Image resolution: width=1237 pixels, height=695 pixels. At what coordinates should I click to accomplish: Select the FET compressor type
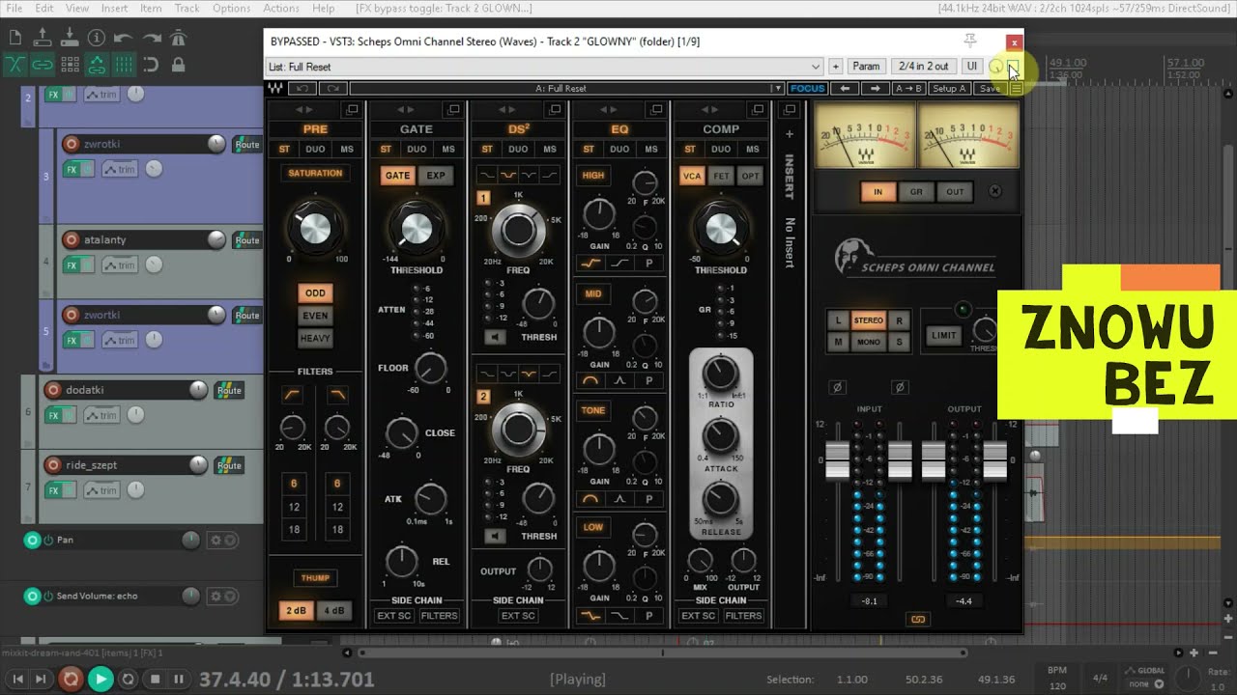coord(721,176)
